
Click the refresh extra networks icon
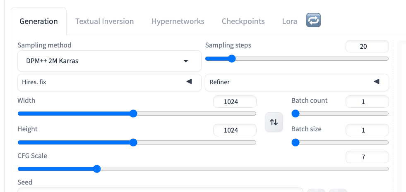pos(314,21)
